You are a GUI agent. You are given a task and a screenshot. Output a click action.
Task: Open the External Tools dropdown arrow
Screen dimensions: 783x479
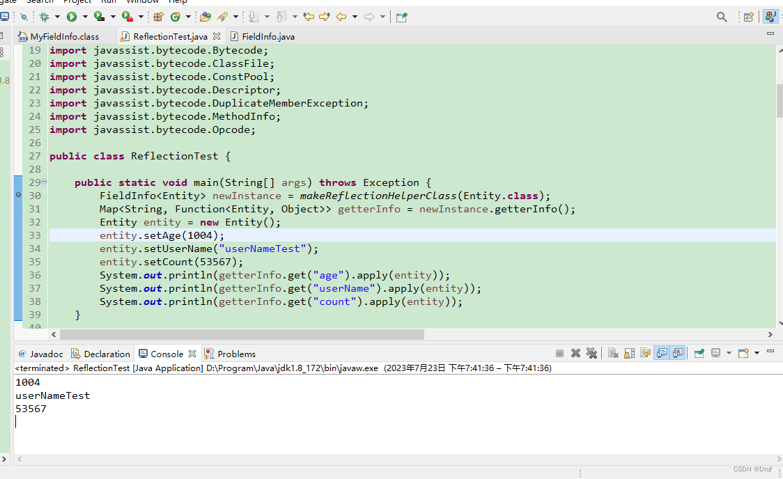click(x=141, y=17)
